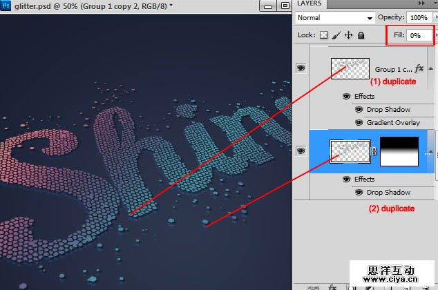The height and width of the screenshot is (290, 438).
Task: Select Drop Shadow label above Gradient Overlay
Action: pyautogui.click(x=388, y=109)
